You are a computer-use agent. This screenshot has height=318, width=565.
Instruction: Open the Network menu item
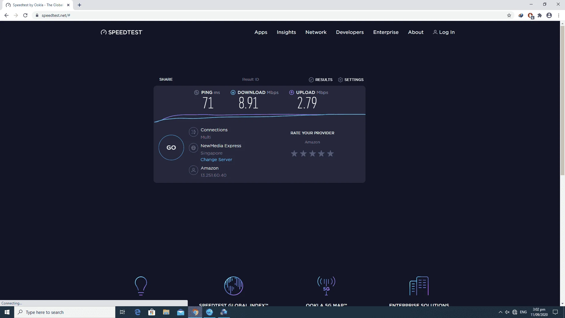coord(316,32)
